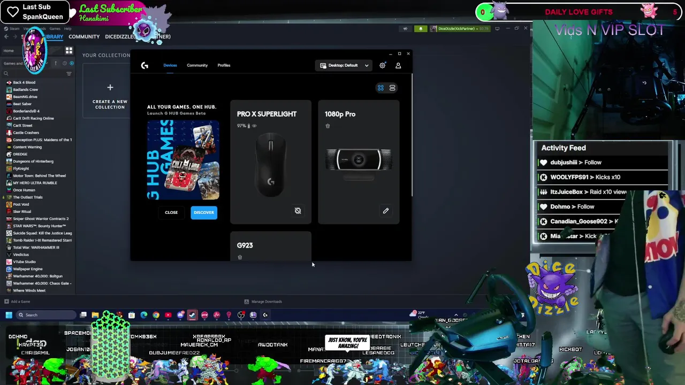Click Steam library sort arrow icon
Viewport: 685px width, 385px height.
[56, 63]
